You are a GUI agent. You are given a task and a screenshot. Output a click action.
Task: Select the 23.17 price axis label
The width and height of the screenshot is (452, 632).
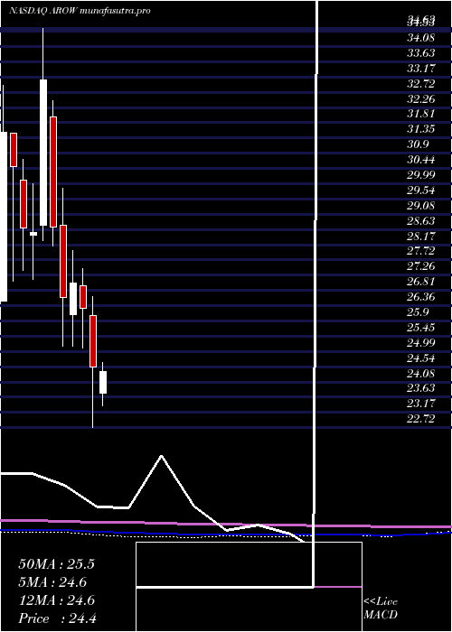[x=421, y=403]
